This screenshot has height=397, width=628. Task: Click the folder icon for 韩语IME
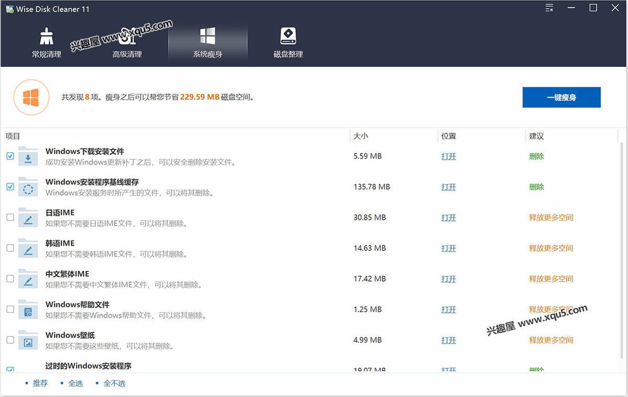[x=28, y=248]
